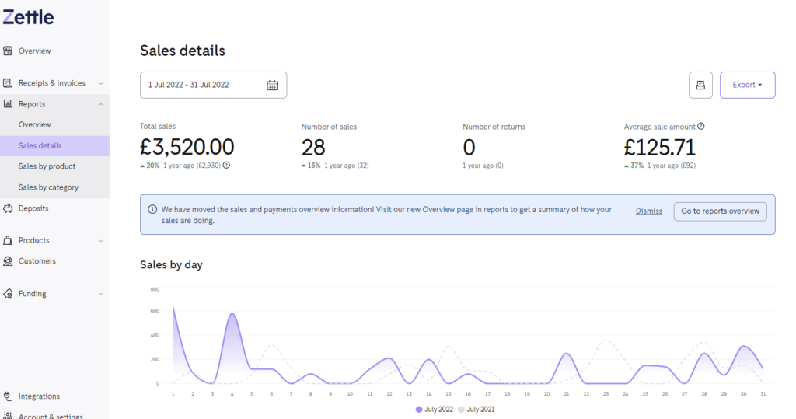The width and height of the screenshot is (796, 419).
Task: Open the calendar date picker icon
Action: (x=272, y=85)
